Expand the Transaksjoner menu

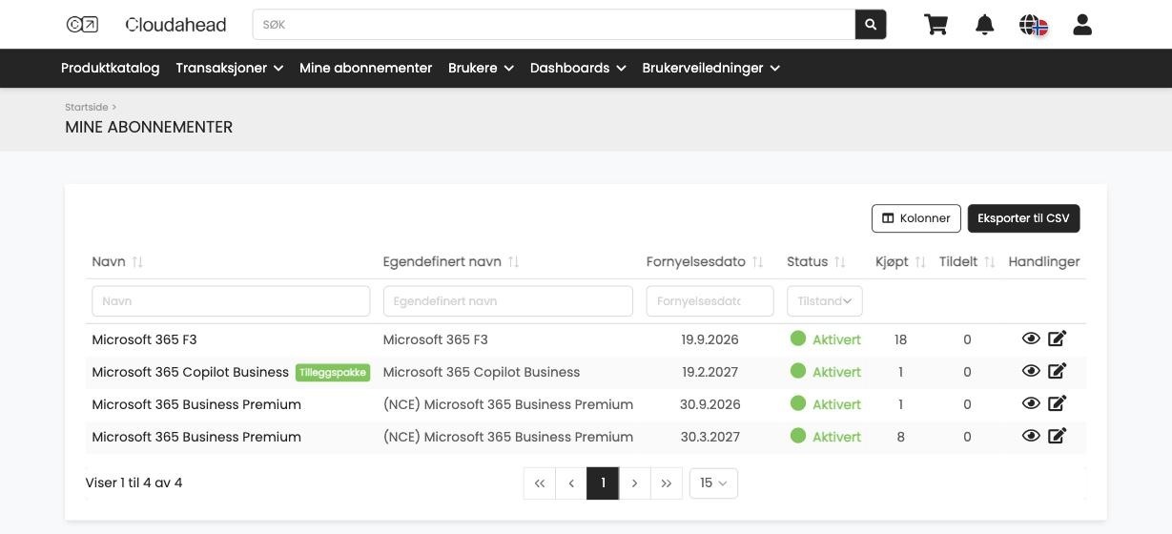(229, 68)
